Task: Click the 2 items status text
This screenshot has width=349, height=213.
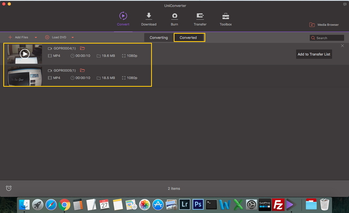Action: coord(174,188)
